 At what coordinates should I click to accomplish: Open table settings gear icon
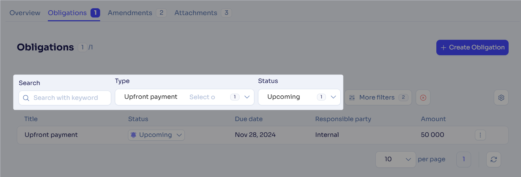point(501,97)
